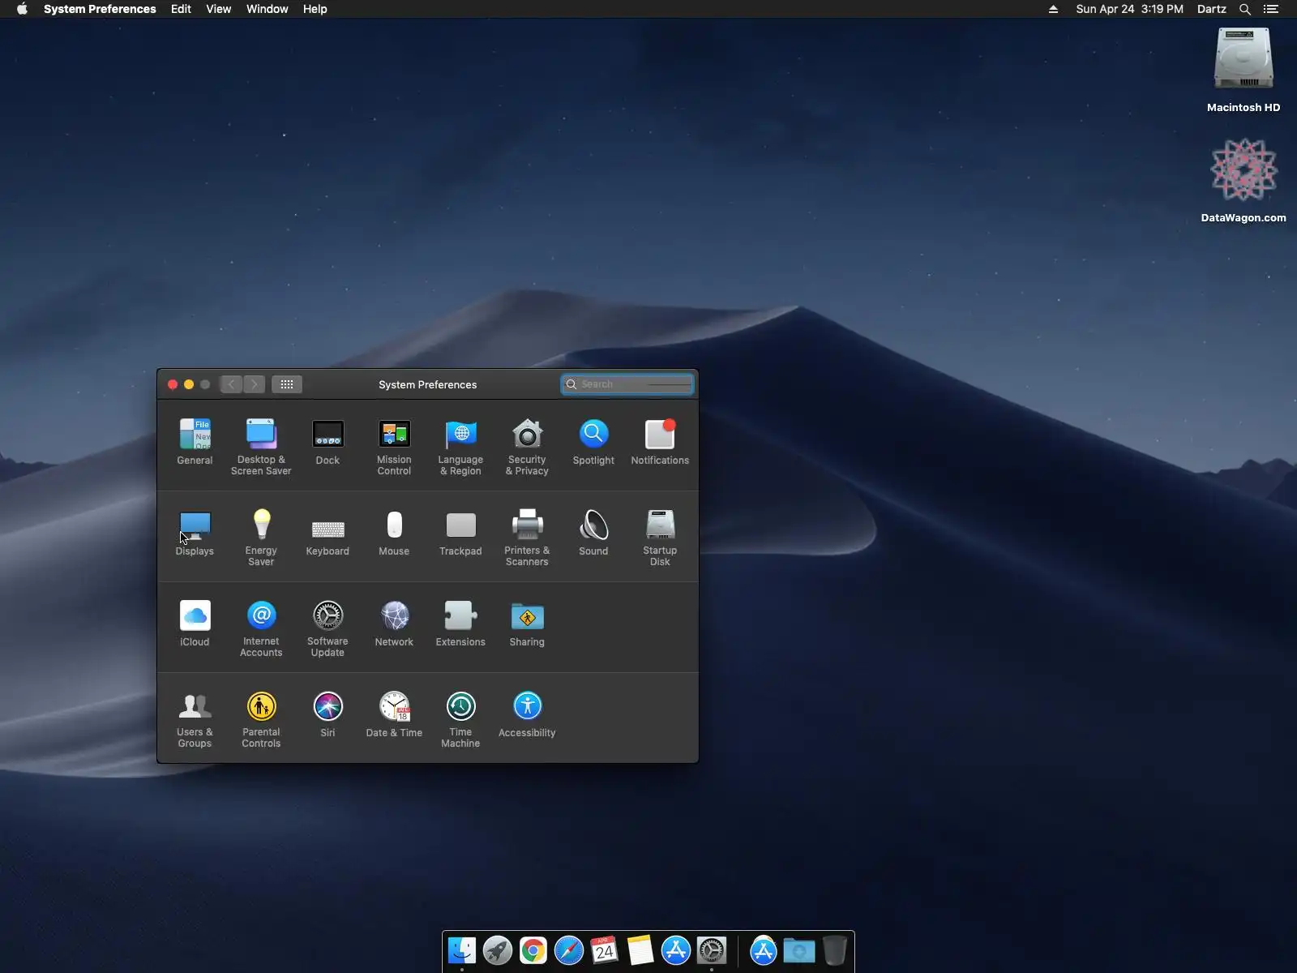The width and height of the screenshot is (1297, 973).
Task: Open the Dock preference pane
Action: [327, 442]
